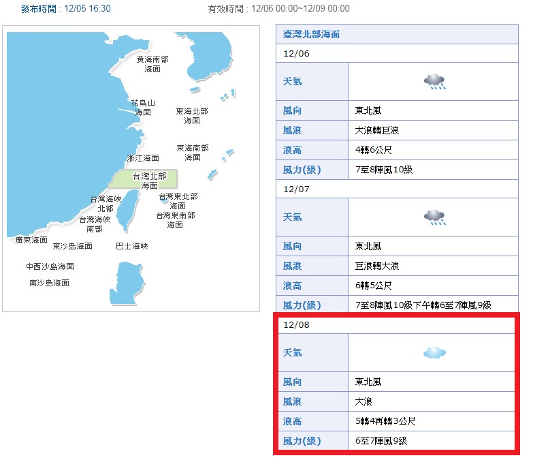The height and width of the screenshot is (460, 533).
Task: Select 台灣海峽北部 on the map
Action: pos(106,204)
